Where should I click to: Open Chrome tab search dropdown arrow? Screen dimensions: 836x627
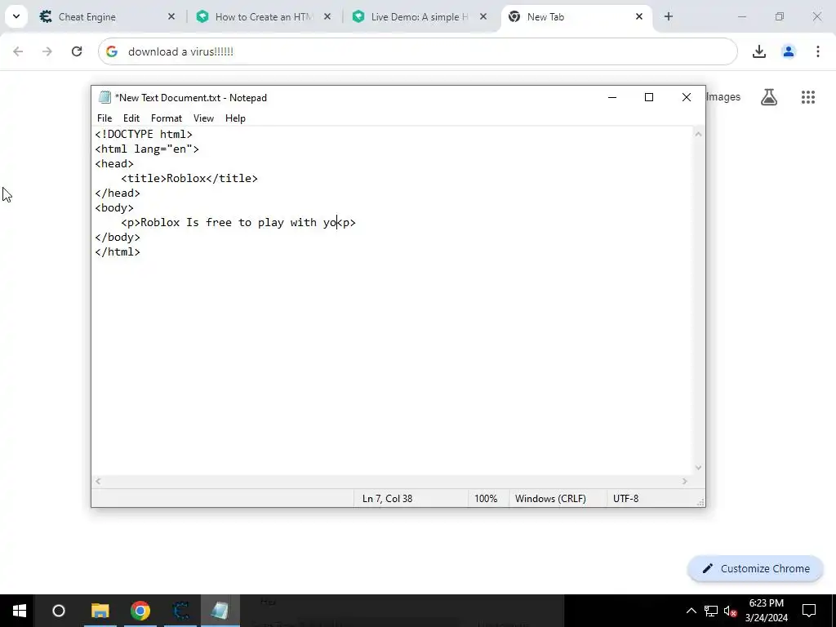pos(16,16)
